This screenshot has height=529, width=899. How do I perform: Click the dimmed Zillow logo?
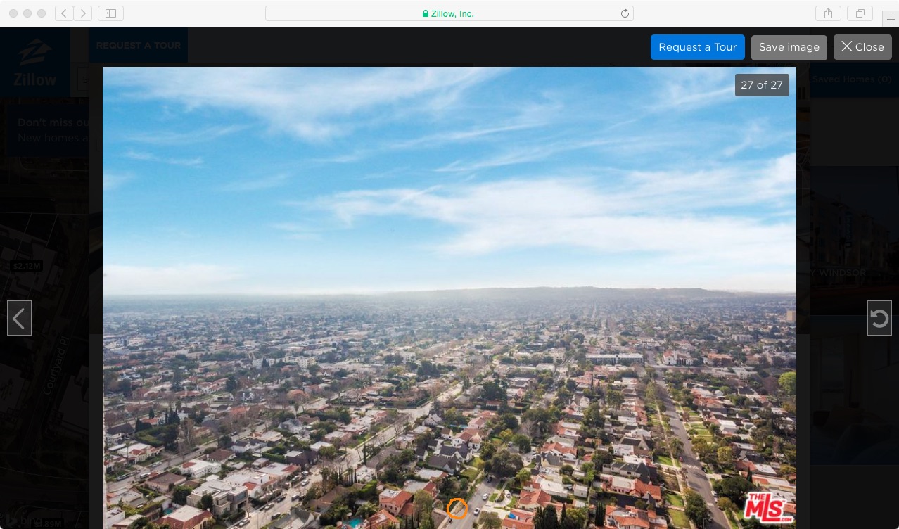tap(34, 63)
